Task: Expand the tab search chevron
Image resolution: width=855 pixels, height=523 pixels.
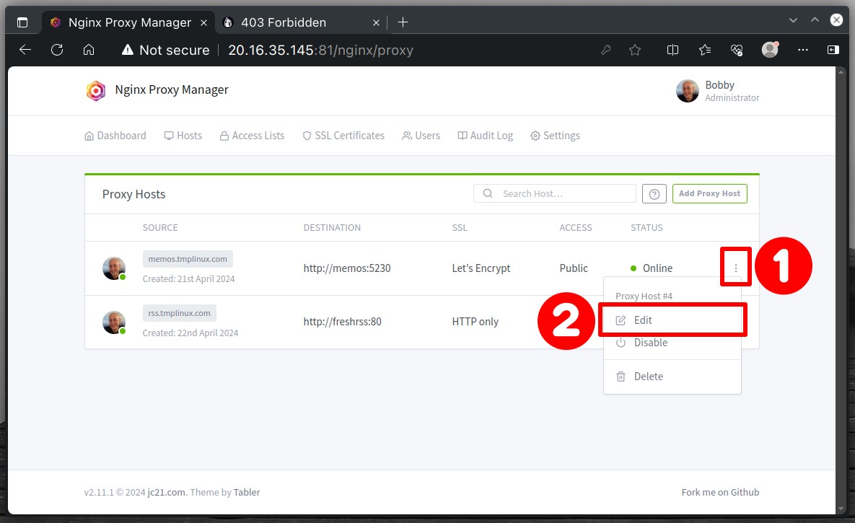Action: click(793, 21)
